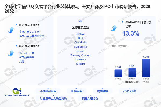Click the 2032 forecast bar
Image resolution: width=161 pixels, height=107 pixels.
[146, 68]
